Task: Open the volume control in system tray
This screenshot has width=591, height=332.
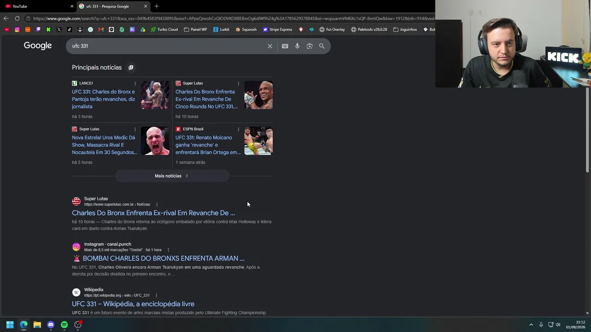Action: [558, 325]
